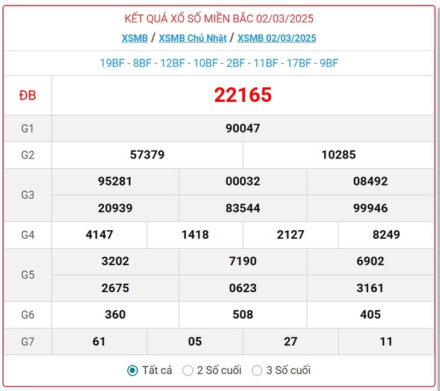440x391 pixels.
Task: Click the G7 number 27
Action: 291,342
